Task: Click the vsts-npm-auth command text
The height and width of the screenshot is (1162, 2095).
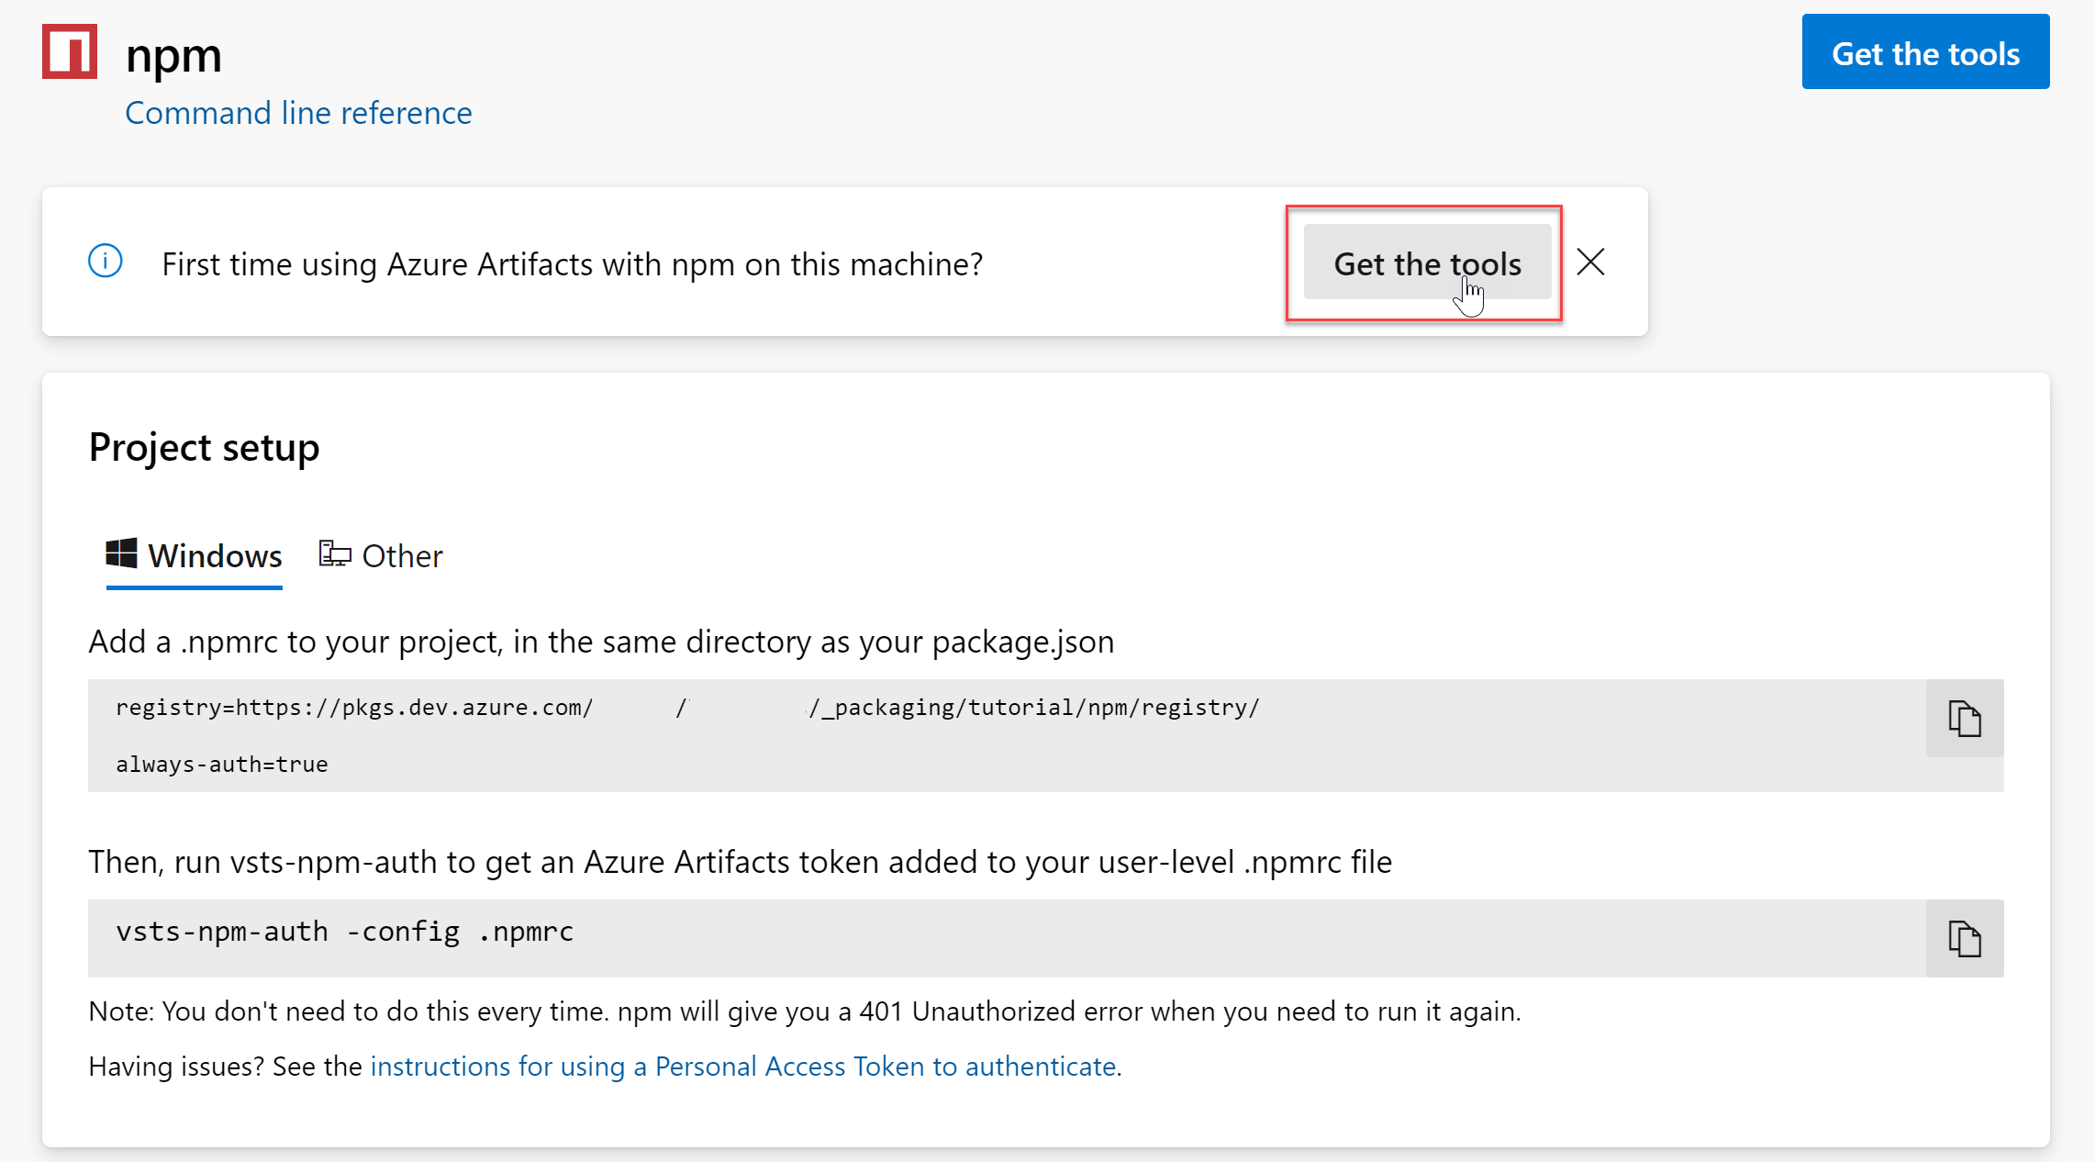Action: [x=344, y=932]
